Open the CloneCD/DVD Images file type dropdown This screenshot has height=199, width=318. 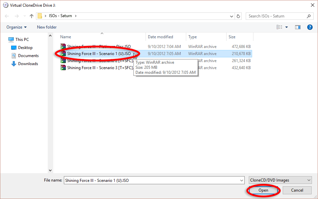pos(280,180)
